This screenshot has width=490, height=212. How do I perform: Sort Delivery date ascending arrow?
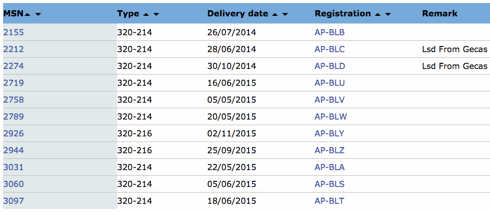pyautogui.click(x=275, y=14)
